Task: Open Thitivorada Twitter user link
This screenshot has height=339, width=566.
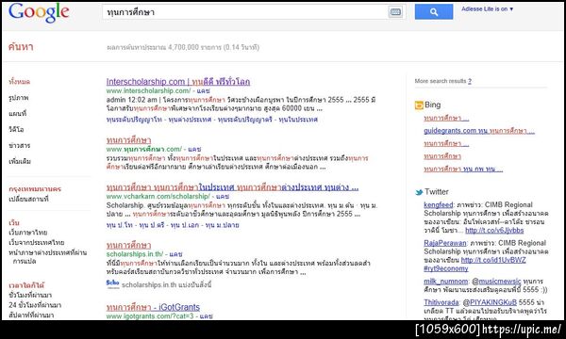Action: pos(441,302)
